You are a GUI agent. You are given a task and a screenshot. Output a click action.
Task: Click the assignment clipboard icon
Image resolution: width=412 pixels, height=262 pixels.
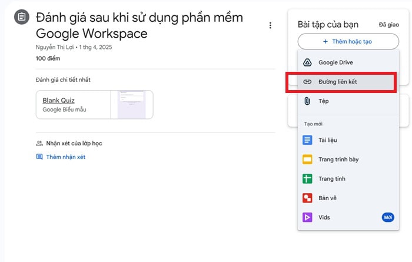tap(22, 17)
